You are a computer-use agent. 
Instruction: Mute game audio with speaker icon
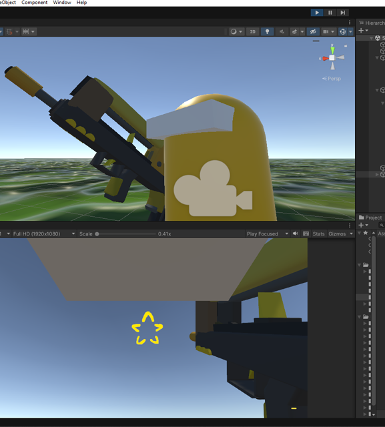(x=295, y=234)
